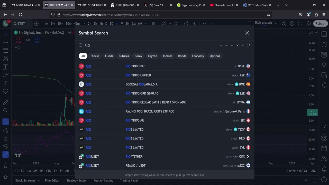This screenshot has width=329, height=185.
Task: Toggle the ADJ adjustment setting
Action: click(x=314, y=171)
